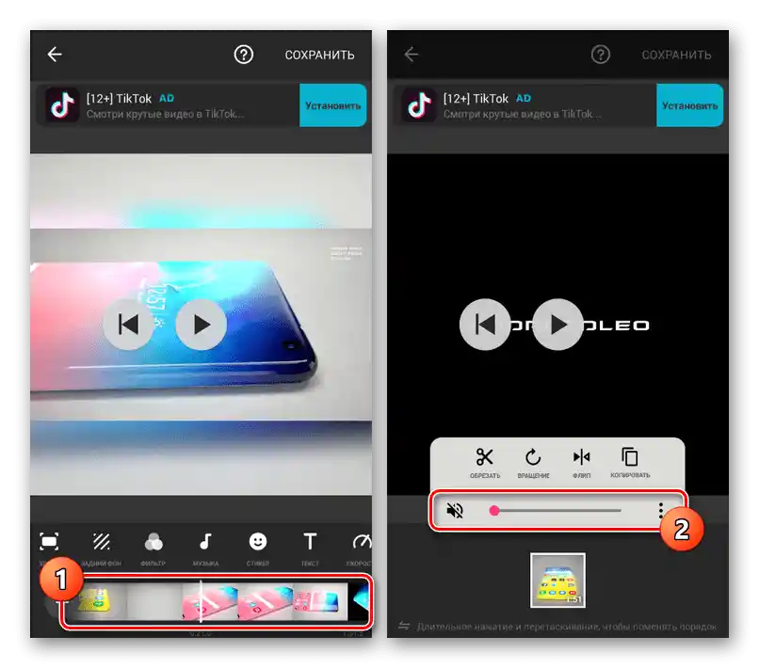Open the Стикер sticker tool

258,548
